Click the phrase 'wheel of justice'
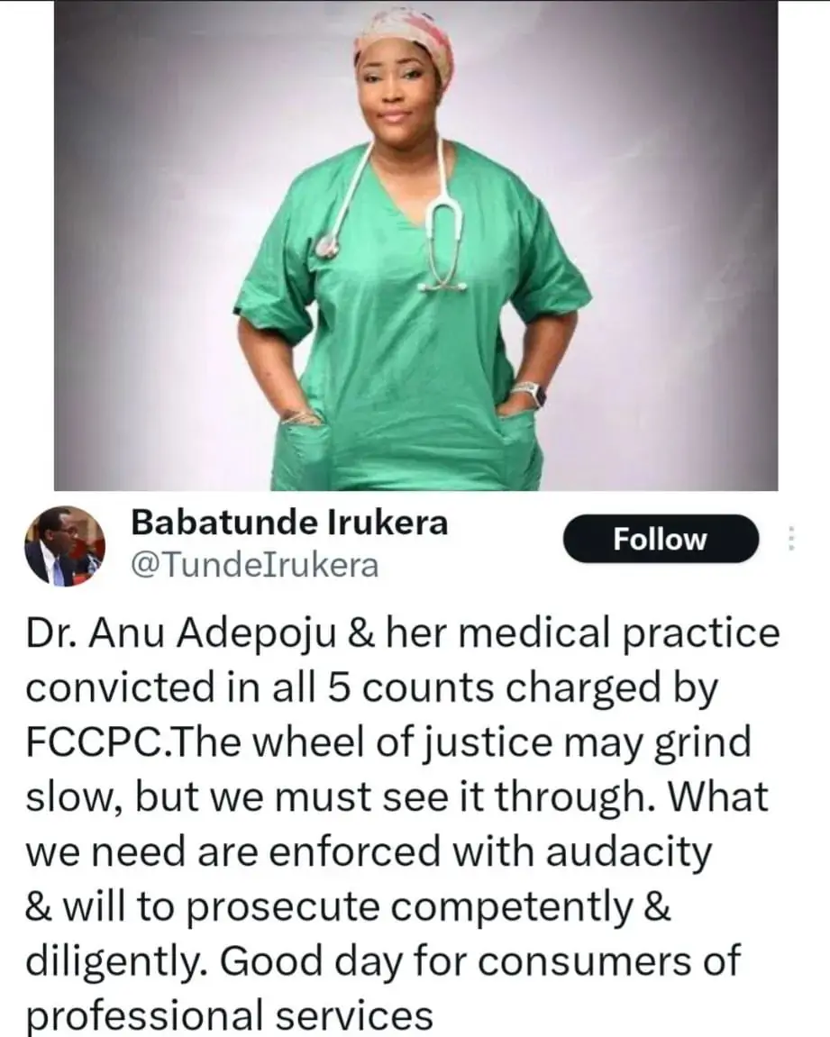The image size is (830, 1037). (x=403, y=743)
